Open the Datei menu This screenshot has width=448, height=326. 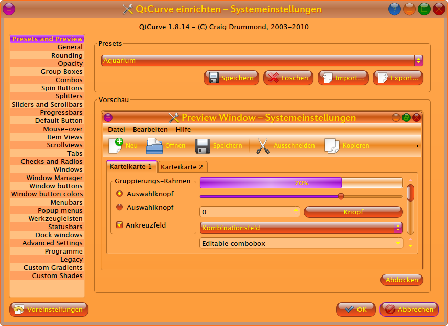tap(116, 129)
